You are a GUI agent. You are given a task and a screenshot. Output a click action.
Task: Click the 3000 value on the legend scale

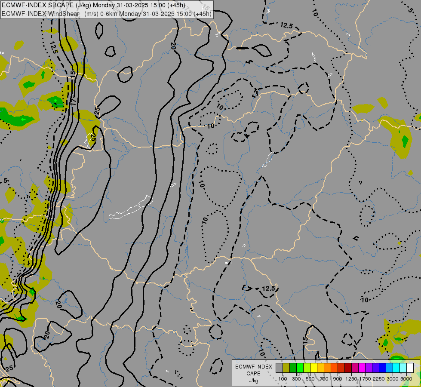point(393,379)
